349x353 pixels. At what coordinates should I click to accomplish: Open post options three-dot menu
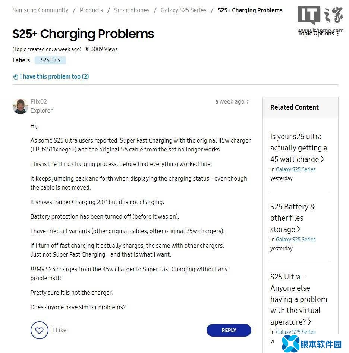[x=248, y=102]
